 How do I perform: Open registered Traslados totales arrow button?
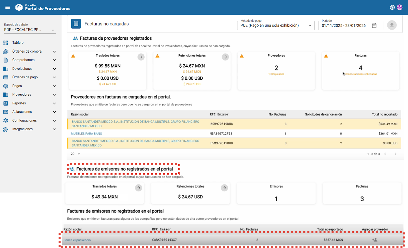(141, 57)
